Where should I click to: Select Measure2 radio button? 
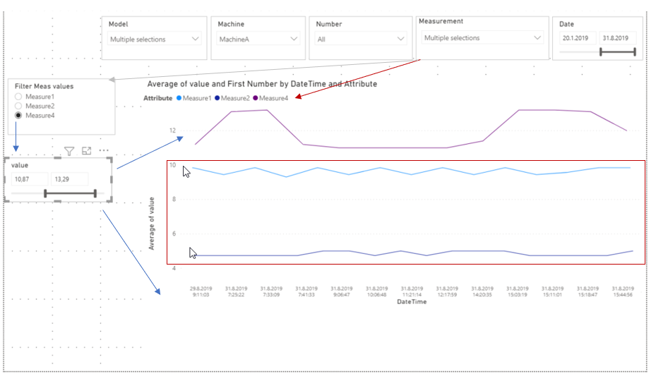(18, 106)
